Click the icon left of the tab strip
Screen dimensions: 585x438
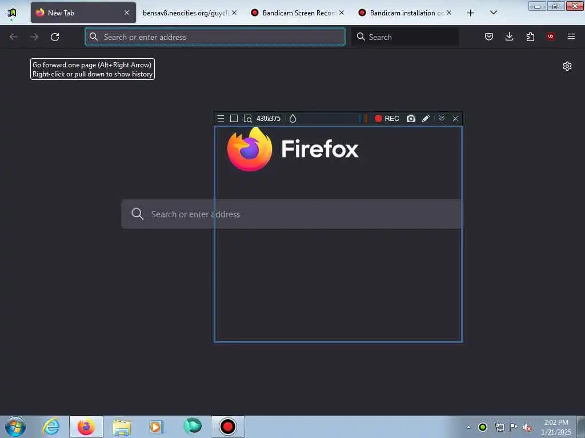pyautogui.click(x=12, y=13)
